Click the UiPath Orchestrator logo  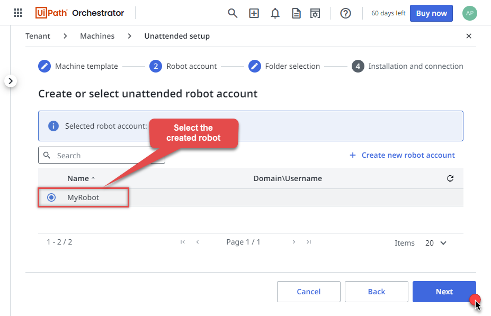pyautogui.click(x=79, y=13)
